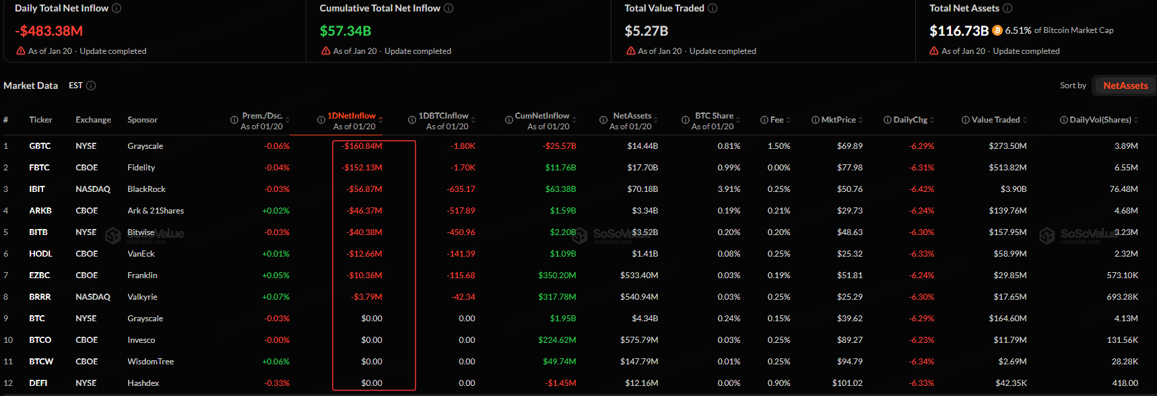Click info icon before Fee column header

[764, 120]
